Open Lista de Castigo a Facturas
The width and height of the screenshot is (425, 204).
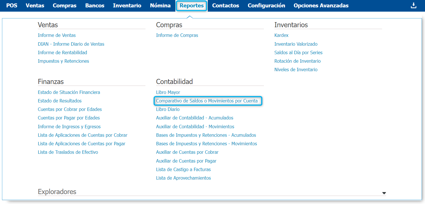(x=183, y=169)
